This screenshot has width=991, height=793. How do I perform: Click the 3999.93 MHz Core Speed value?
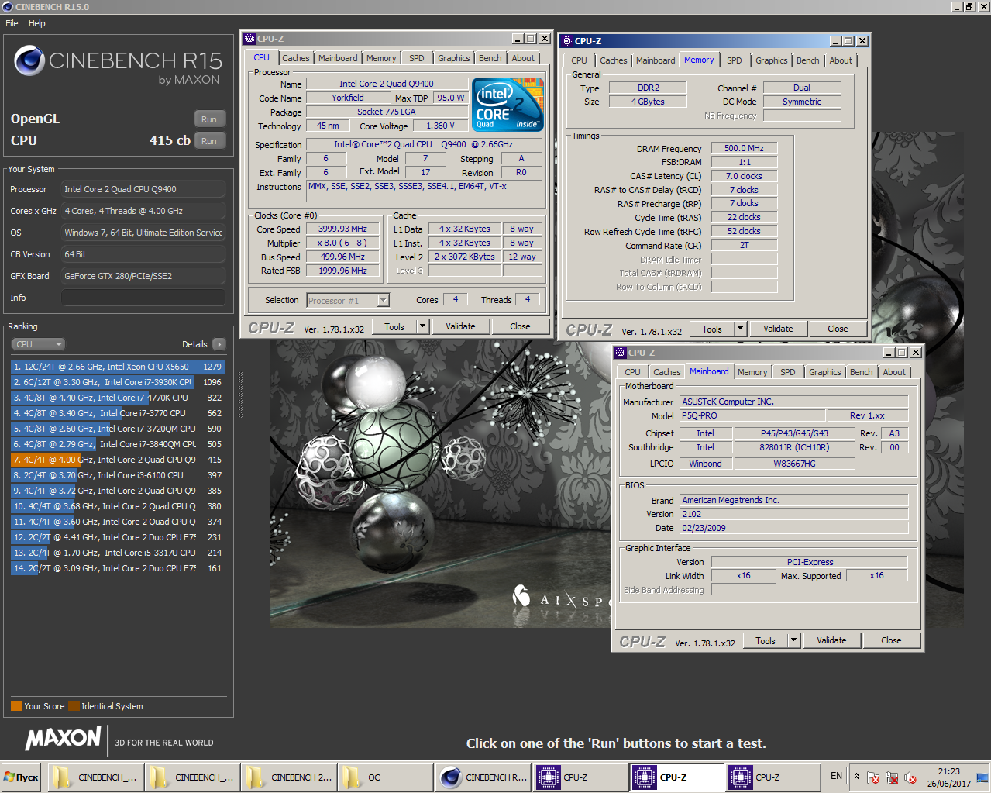click(342, 229)
